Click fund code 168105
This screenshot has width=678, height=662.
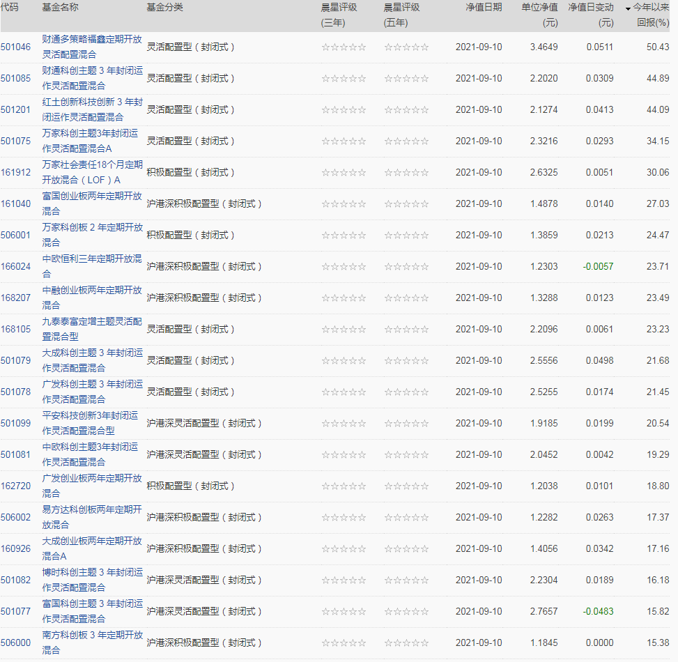point(15,329)
